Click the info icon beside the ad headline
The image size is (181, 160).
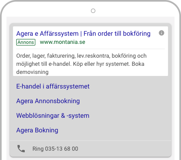click(x=162, y=33)
